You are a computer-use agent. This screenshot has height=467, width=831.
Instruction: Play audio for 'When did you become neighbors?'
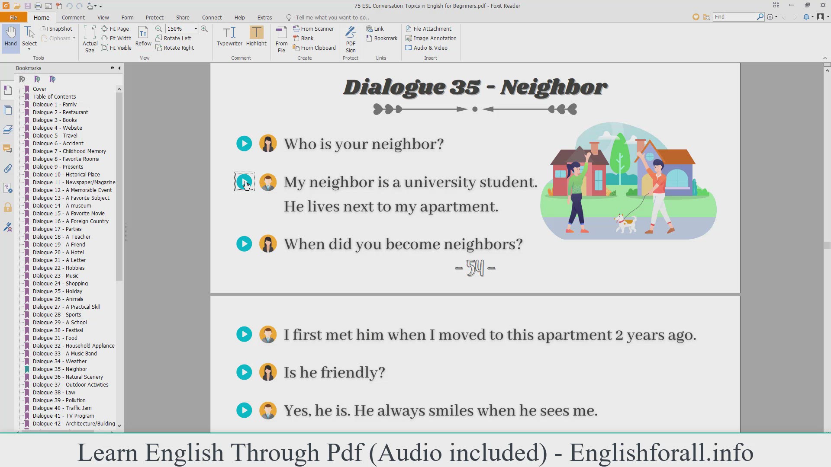[244, 244]
